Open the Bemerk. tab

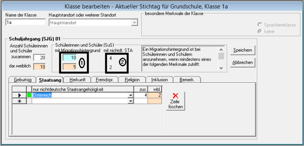pos(187,80)
